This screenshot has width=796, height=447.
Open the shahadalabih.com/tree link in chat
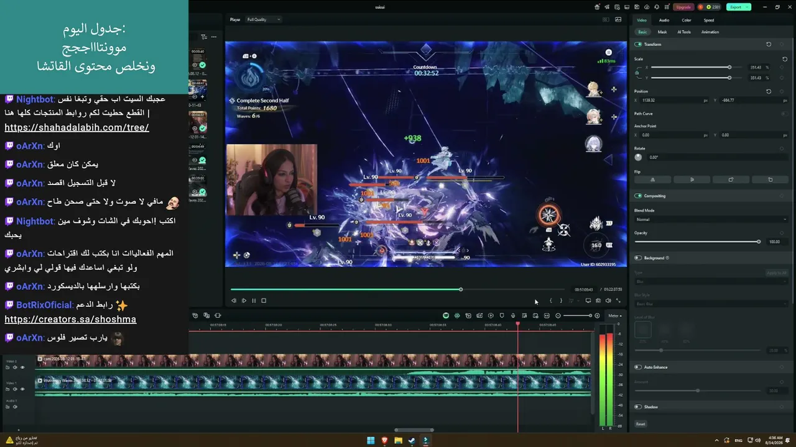[x=76, y=128]
